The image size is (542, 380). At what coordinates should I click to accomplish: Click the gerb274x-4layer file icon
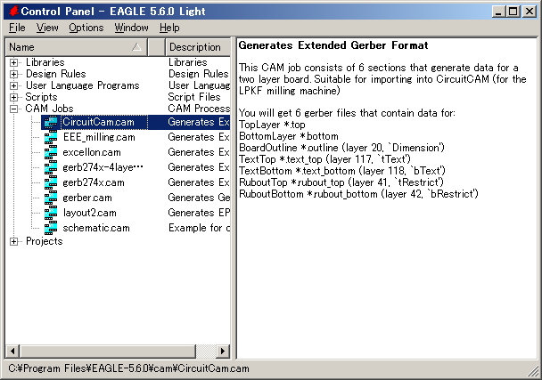tap(51, 167)
